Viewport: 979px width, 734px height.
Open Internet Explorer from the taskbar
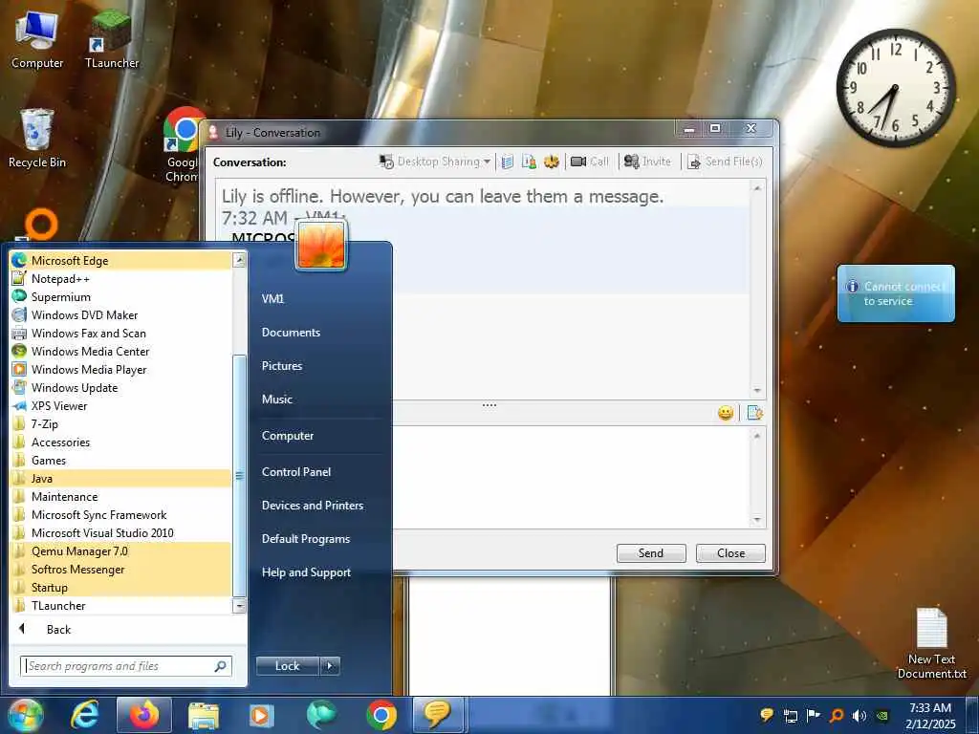coord(84,715)
